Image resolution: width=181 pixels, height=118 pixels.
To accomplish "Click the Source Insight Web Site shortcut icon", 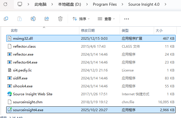I will coord(10,94).
